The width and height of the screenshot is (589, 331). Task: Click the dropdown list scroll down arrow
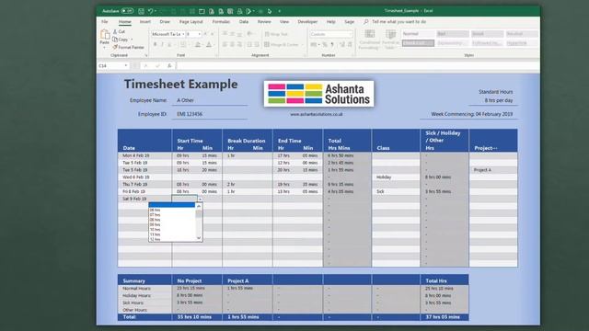[x=199, y=238]
